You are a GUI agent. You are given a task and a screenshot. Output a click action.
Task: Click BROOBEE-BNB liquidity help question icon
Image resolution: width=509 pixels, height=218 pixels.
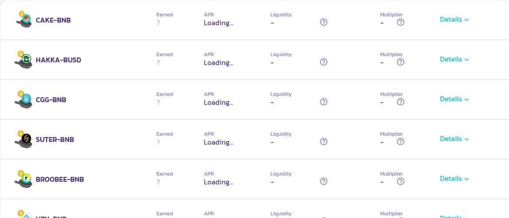pyautogui.click(x=324, y=181)
